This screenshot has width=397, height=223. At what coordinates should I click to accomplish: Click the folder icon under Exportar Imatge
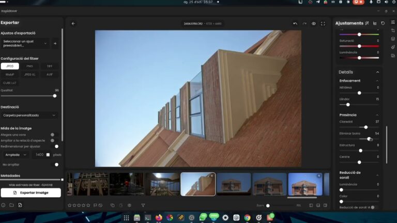click(12, 205)
